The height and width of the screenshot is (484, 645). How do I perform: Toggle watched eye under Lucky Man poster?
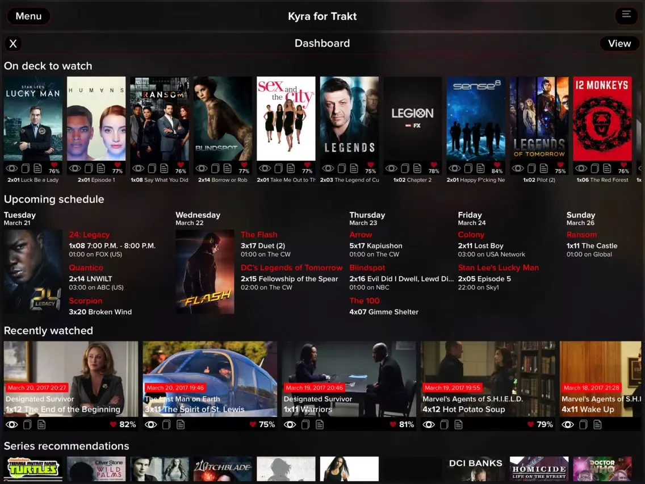point(11,168)
